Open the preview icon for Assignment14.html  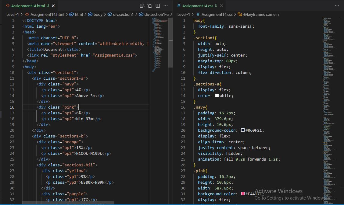tap(142, 5)
